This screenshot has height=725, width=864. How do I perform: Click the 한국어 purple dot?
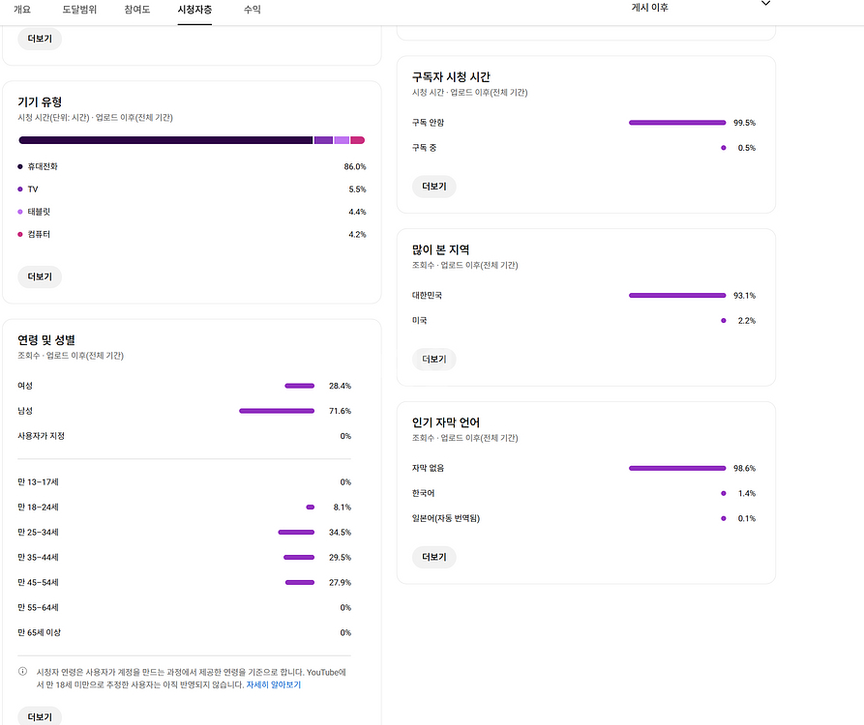722,493
